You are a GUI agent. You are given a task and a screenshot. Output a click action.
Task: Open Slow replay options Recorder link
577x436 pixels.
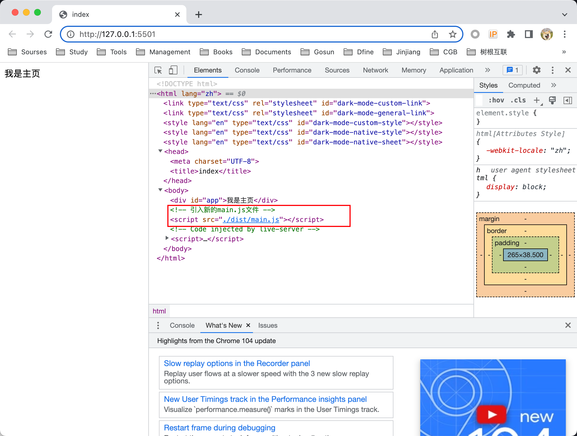point(237,363)
